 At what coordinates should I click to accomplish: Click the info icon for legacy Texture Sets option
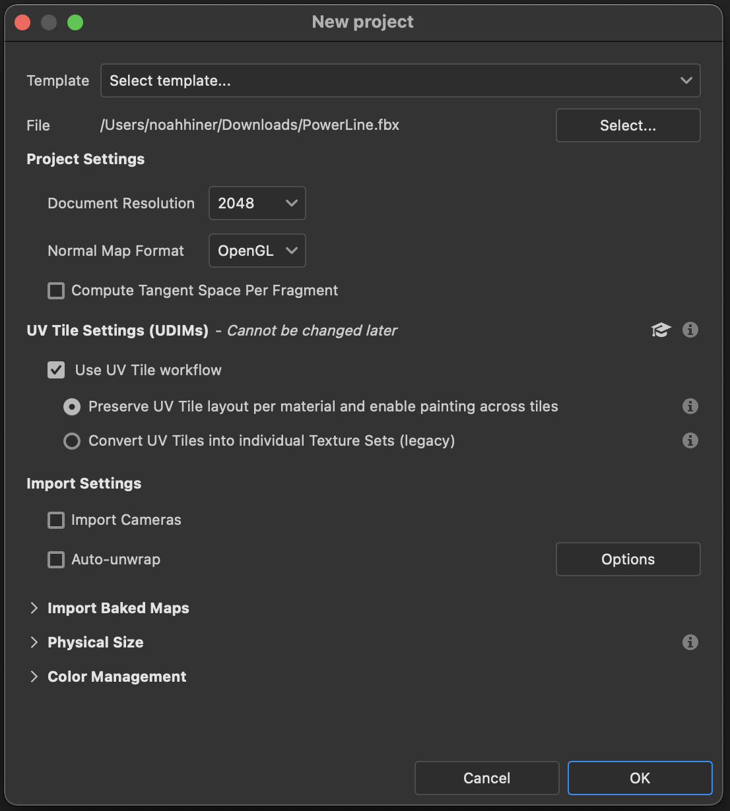690,440
